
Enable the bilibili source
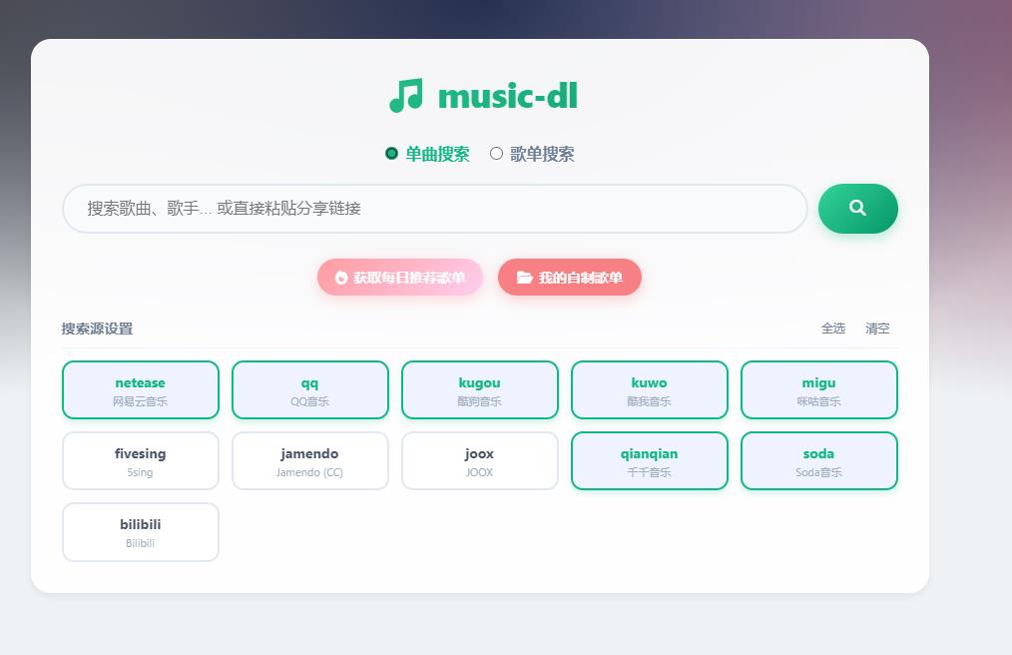point(140,531)
